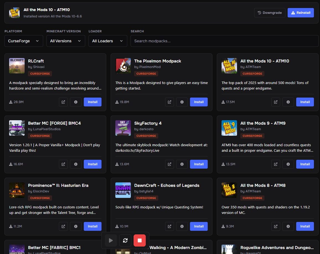Image resolution: width=320 pixels, height=254 pixels.
Task: Click 'by ElocinDev' author text
Action: click(x=38, y=191)
